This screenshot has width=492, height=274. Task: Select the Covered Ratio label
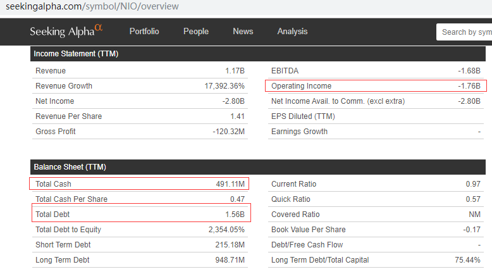(x=295, y=215)
